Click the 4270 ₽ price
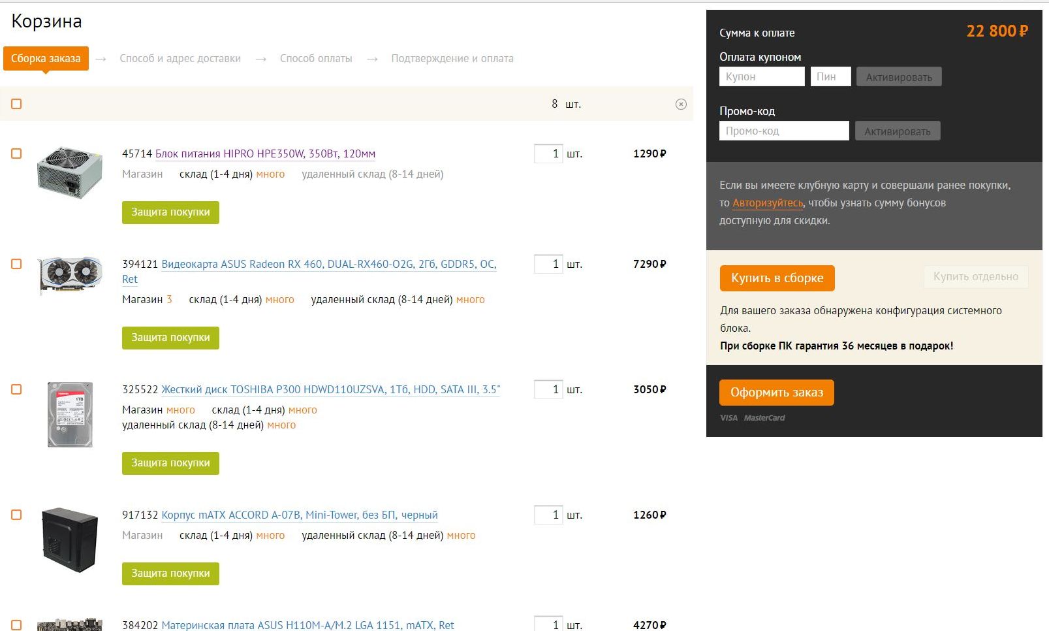 (x=650, y=625)
